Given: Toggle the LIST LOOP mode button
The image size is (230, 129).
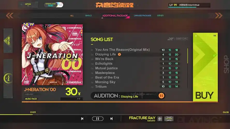Looking at the screenshot, I should point(169,119).
